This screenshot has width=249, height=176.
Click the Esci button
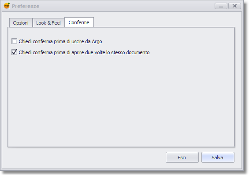coord(182,157)
